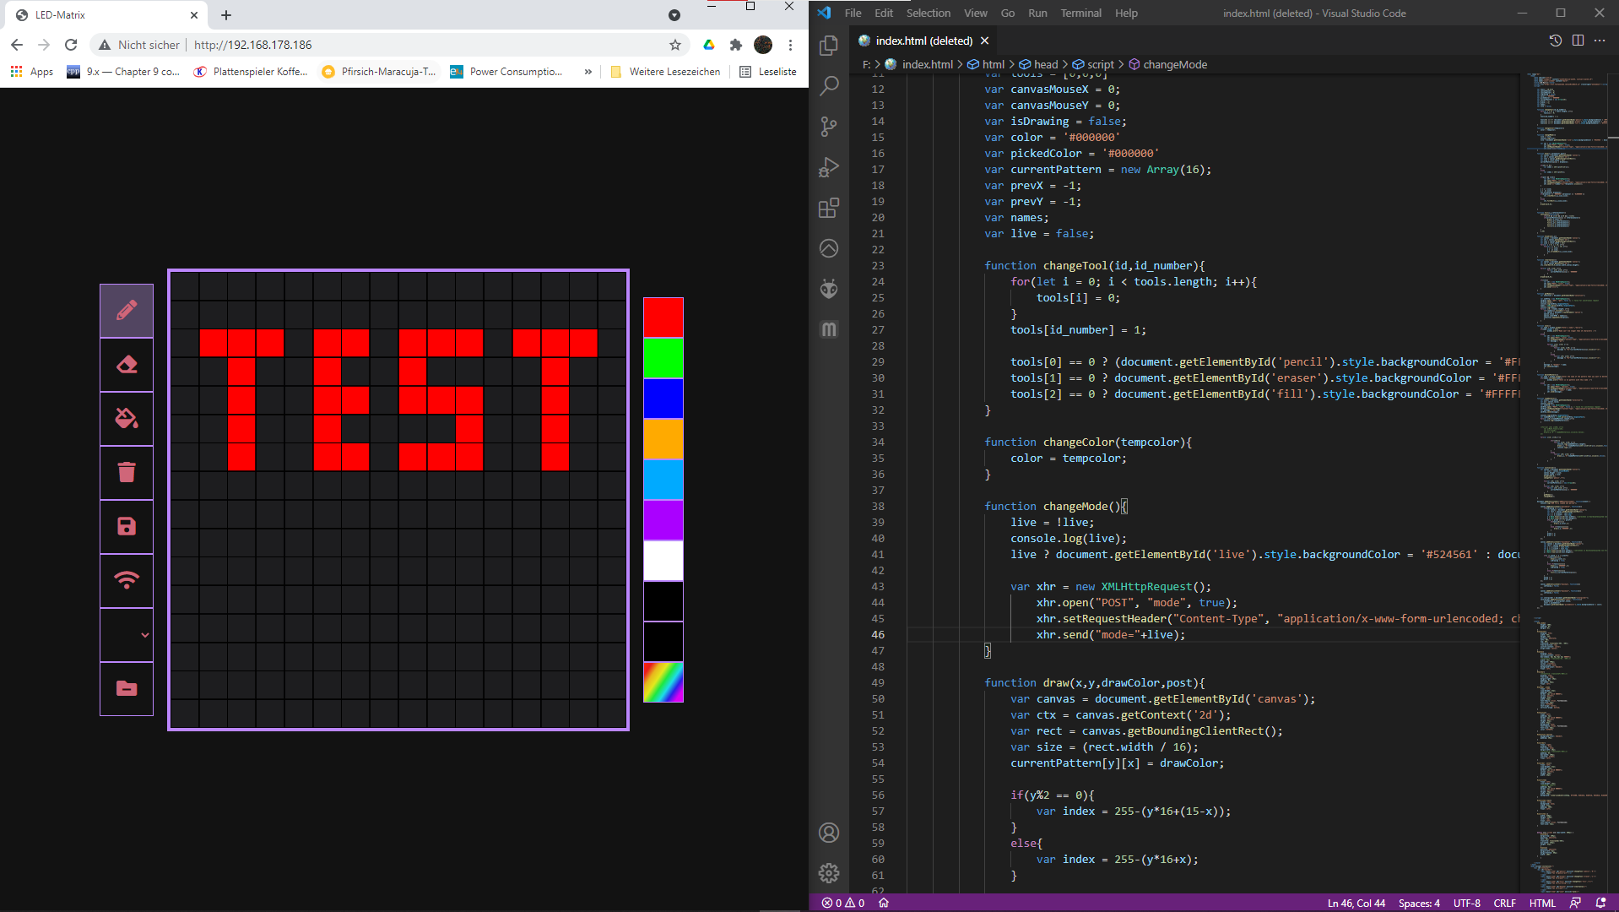Toggle split editor right in VS Code
The image size is (1619, 912).
coord(1578,41)
